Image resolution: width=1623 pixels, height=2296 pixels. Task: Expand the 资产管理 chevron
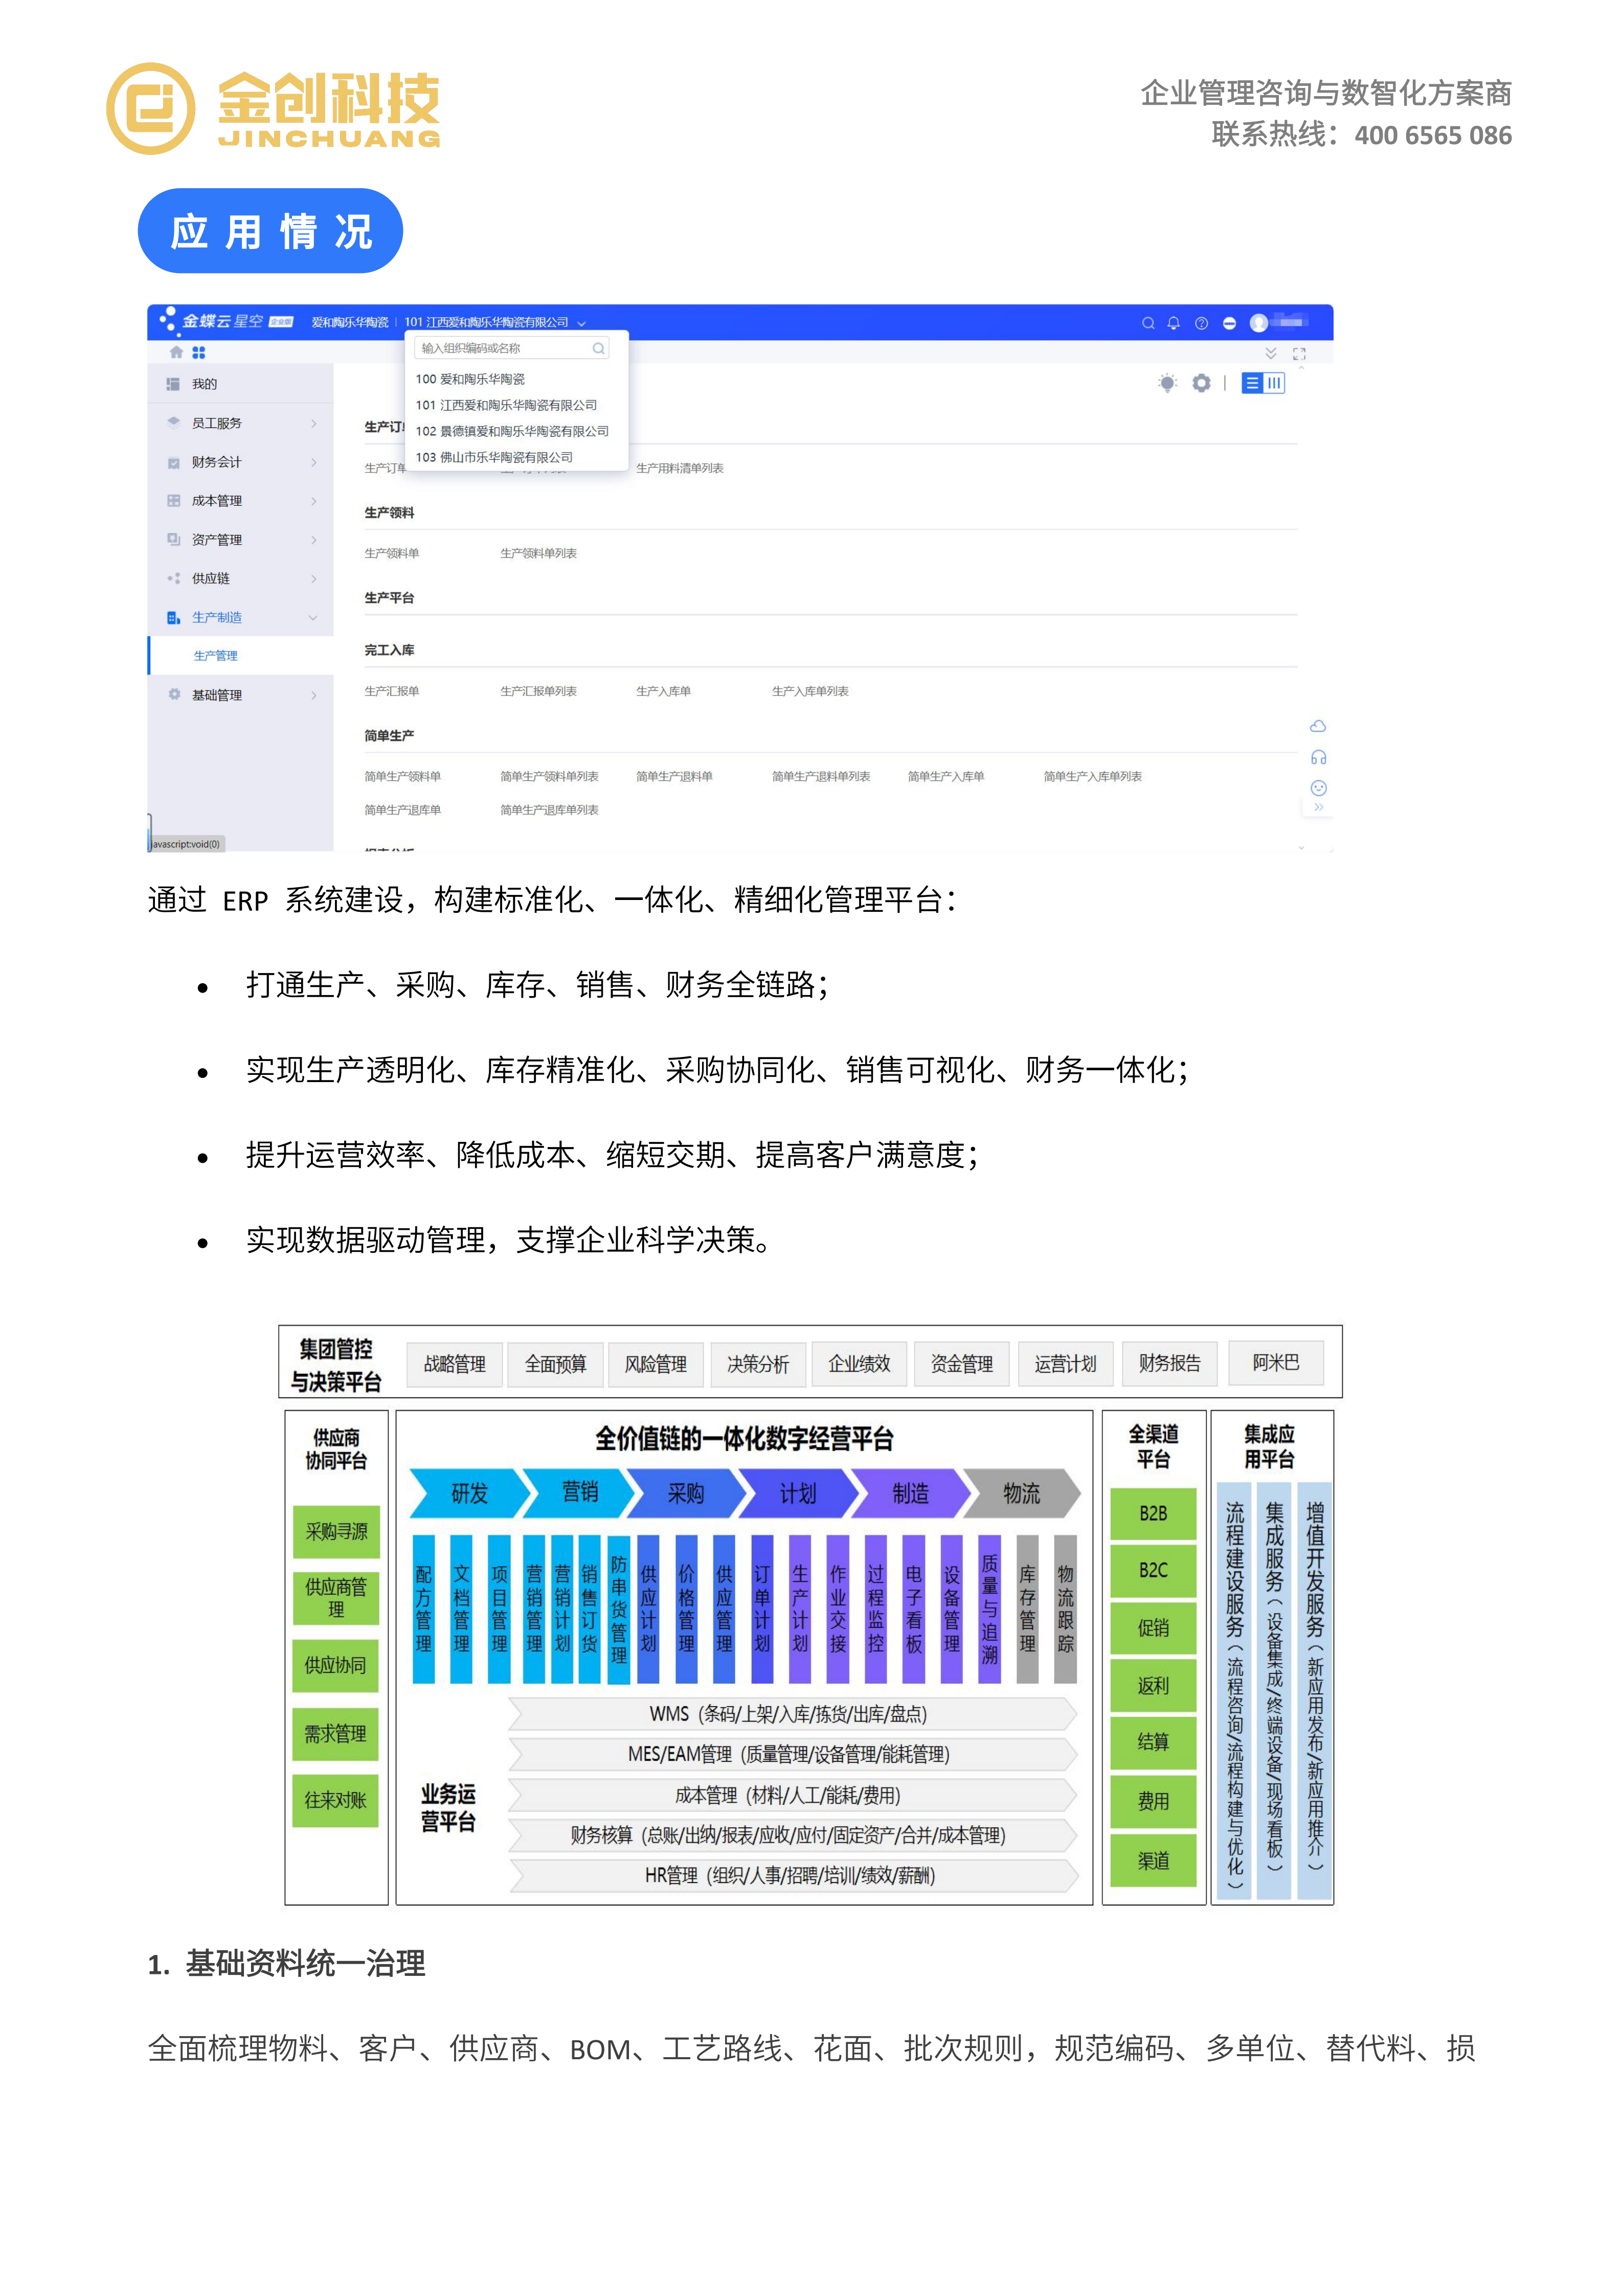tap(314, 540)
